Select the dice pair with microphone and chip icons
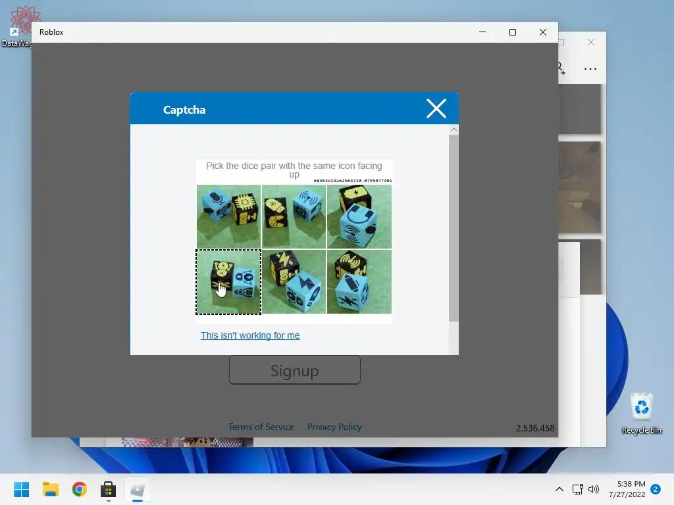The height and width of the screenshot is (505, 674). (x=228, y=216)
